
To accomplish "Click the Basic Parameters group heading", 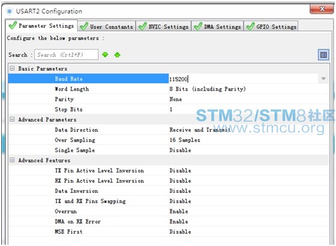I will (43, 69).
